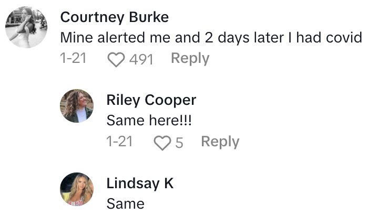
Task: Select the Lindsay K username
Action: [x=140, y=183]
